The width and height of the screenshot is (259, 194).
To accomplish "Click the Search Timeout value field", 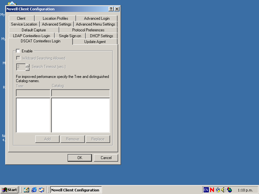I will [21, 67].
